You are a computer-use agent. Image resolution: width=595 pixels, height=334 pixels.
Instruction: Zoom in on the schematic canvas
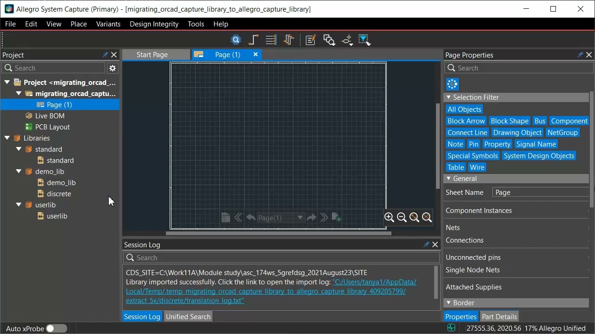tap(389, 217)
